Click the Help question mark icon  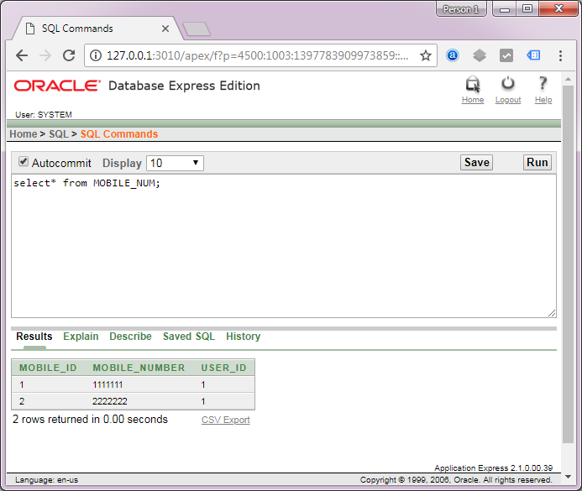click(x=543, y=83)
